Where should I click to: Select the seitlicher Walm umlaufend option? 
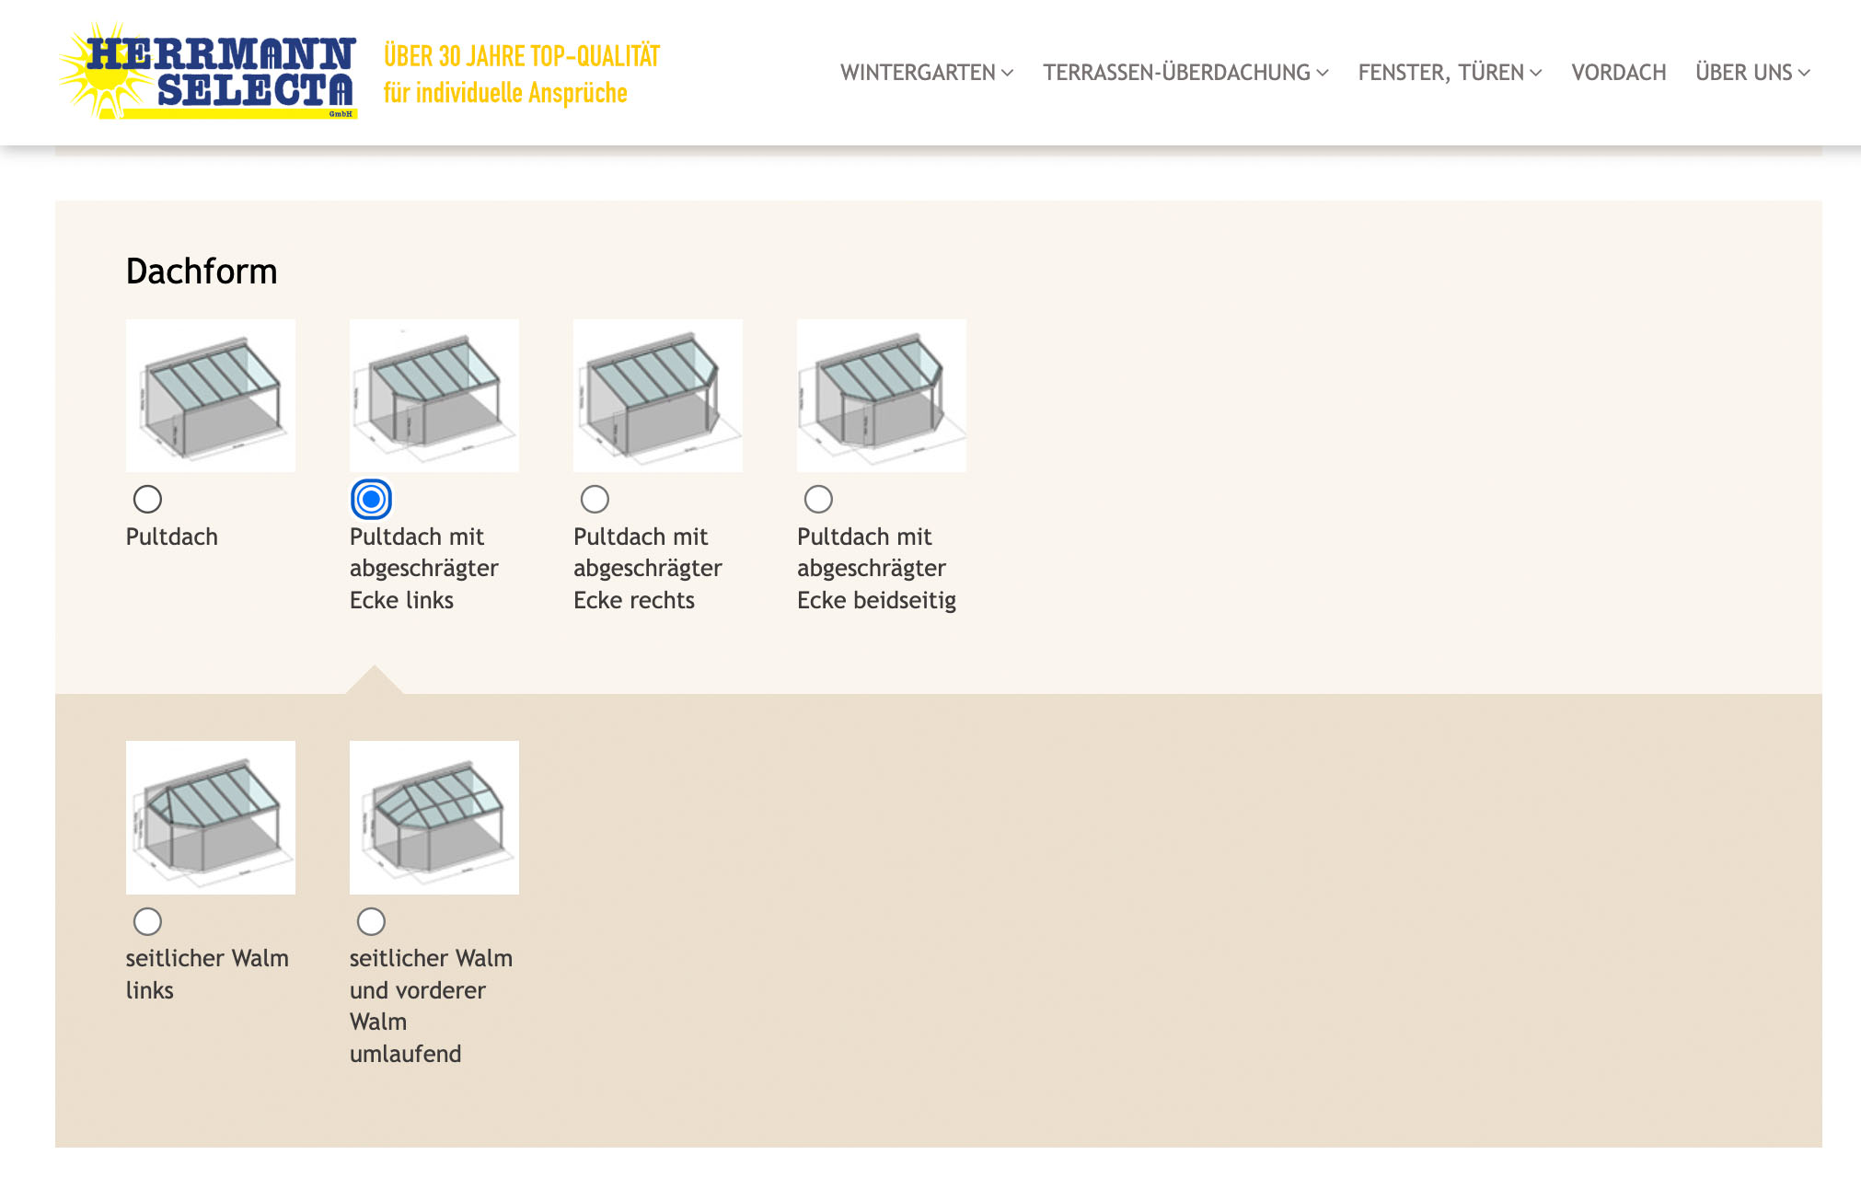(371, 920)
